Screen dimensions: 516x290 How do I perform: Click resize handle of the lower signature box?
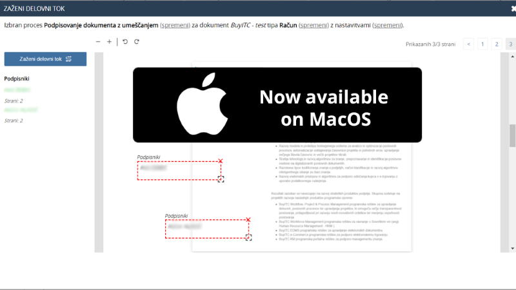248,238
